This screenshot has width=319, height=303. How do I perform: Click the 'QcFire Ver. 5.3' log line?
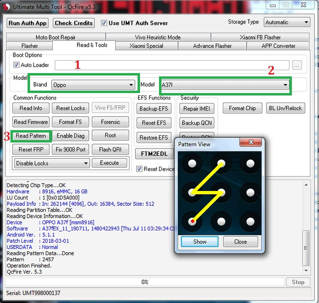click(x=24, y=272)
